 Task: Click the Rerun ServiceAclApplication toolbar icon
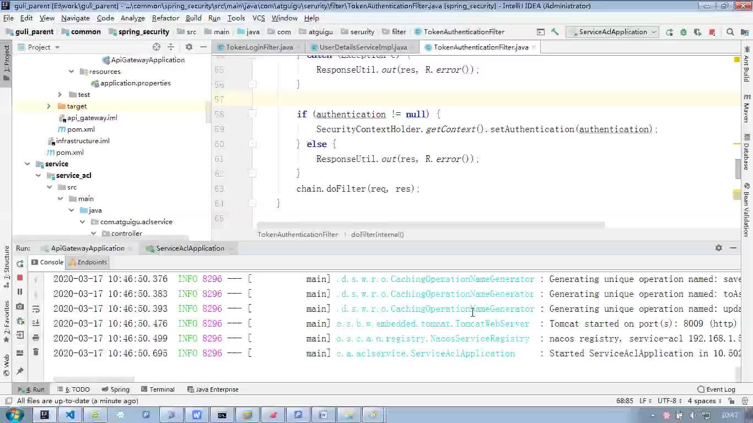click(669, 32)
